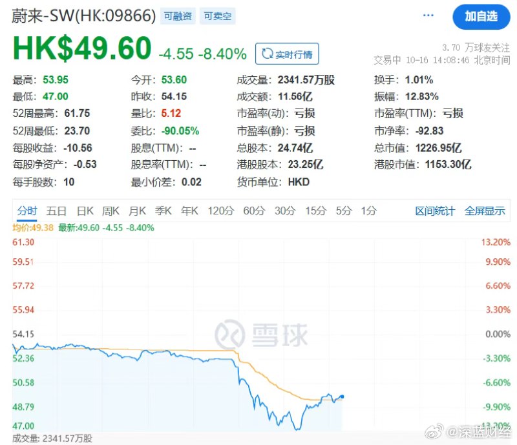Click the 港股股本 value 23.25亿
The width and height of the screenshot is (517, 445).
point(306,165)
